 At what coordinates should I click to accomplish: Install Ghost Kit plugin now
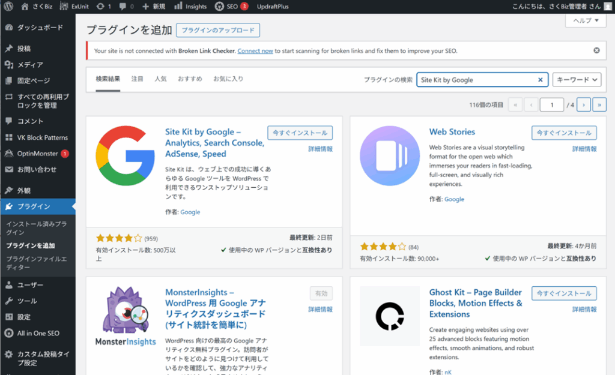tap(564, 293)
